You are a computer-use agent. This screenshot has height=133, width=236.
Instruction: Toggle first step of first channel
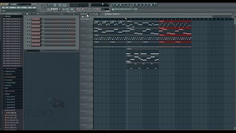45,19
